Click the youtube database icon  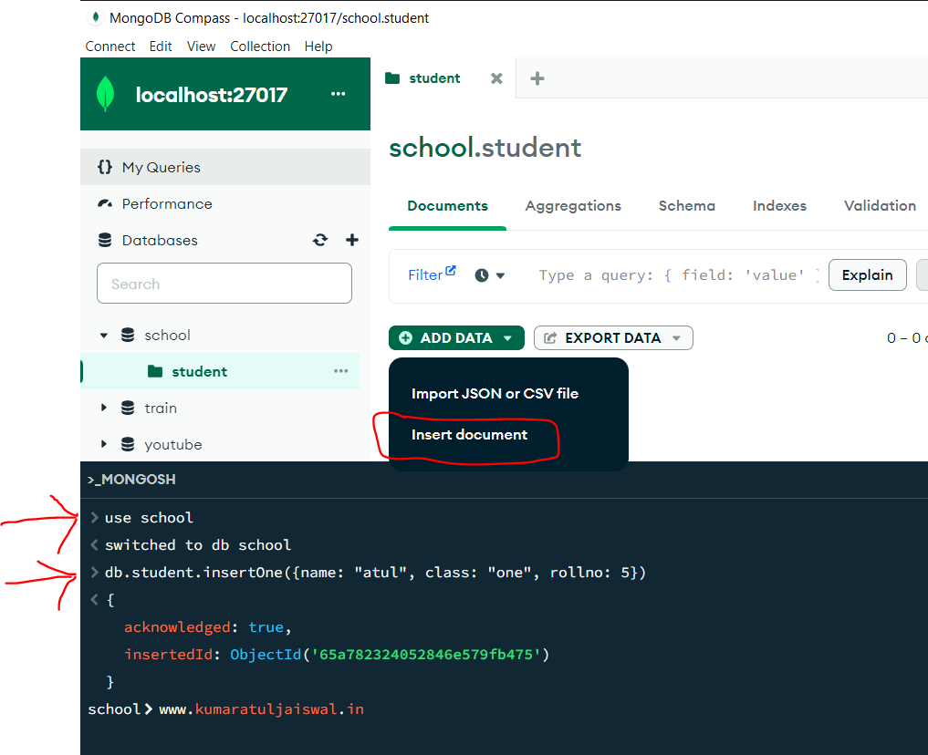128,445
